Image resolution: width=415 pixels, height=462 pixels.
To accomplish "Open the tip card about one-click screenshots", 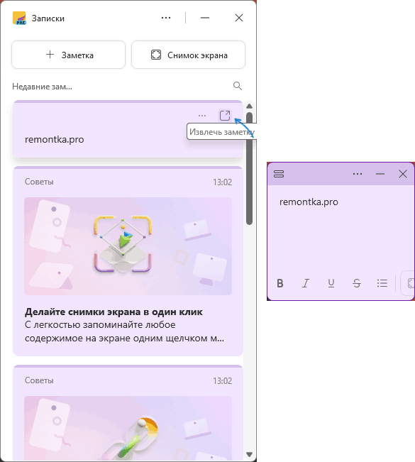I will pos(128,261).
